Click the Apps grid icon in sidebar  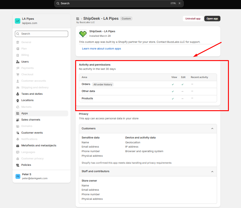[x=18, y=114]
